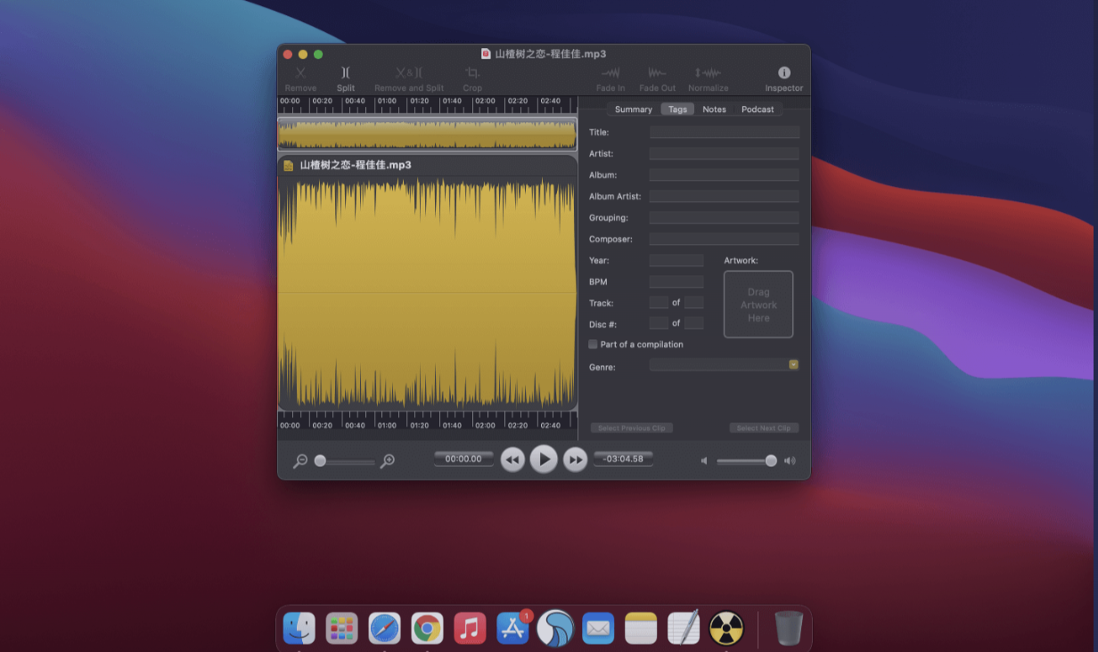Click the zoom-in magnifier icon
Viewport: 1098px width, 652px height.
tap(387, 462)
